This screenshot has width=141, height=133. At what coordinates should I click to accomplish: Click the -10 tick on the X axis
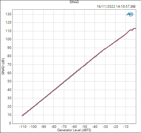(126, 127)
